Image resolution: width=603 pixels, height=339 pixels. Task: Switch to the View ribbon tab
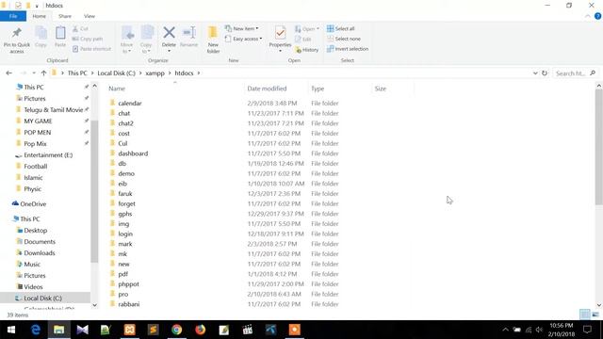pyautogui.click(x=90, y=16)
